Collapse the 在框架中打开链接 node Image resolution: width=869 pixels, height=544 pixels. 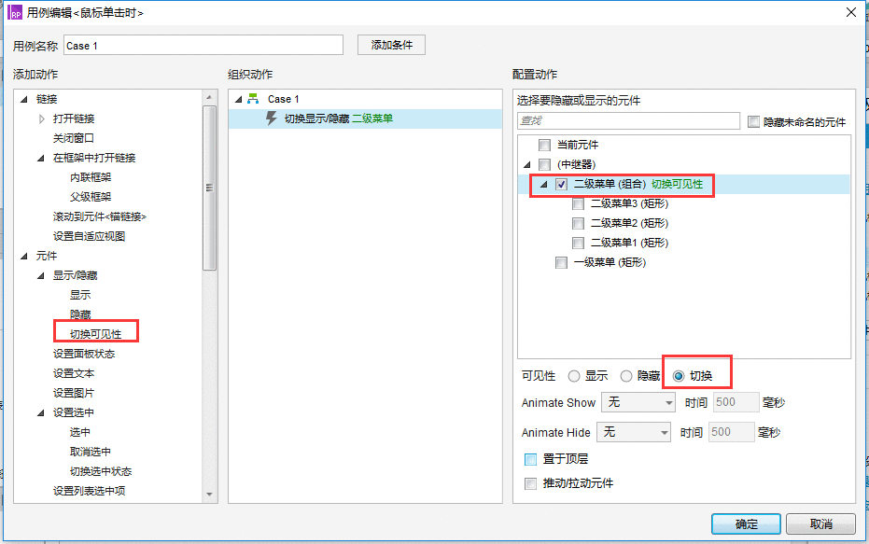[40, 158]
